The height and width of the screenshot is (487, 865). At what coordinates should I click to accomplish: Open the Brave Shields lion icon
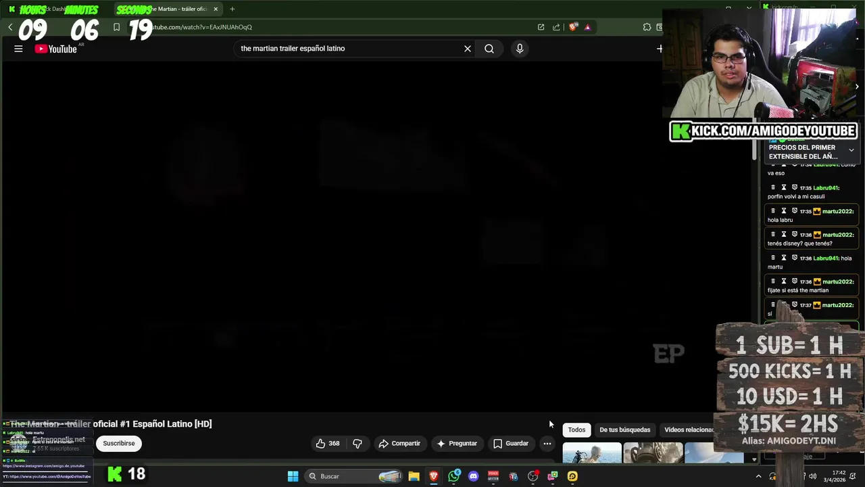pos(573,27)
